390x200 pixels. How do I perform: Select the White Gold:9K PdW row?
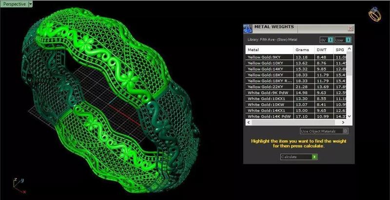(x=296, y=93)
